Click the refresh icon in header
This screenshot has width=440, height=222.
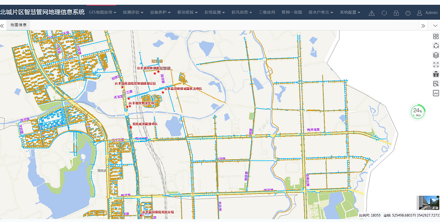tap(384, 13)
